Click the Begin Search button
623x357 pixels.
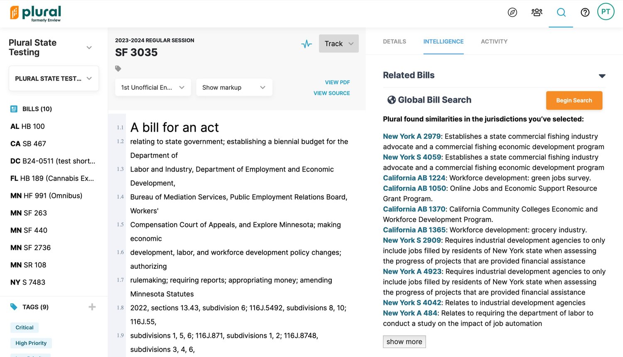click(574, 101)
